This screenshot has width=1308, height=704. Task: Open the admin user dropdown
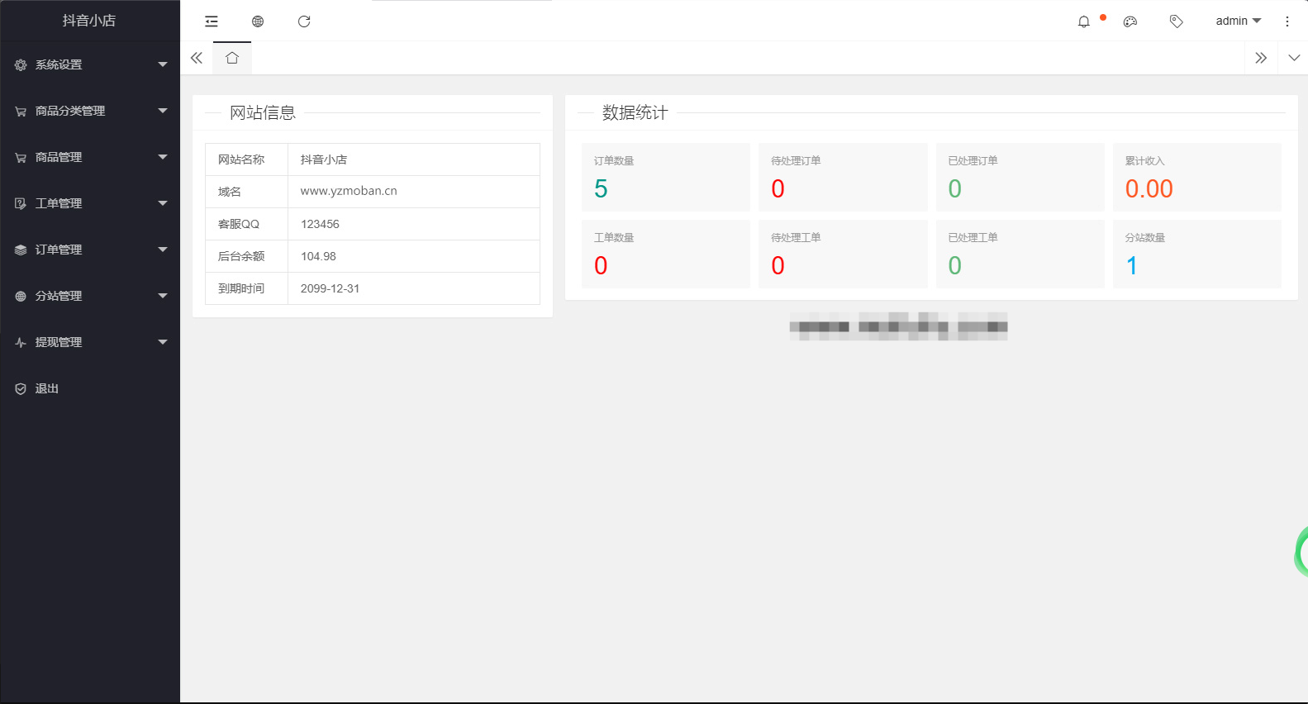tap(1237, 21)
